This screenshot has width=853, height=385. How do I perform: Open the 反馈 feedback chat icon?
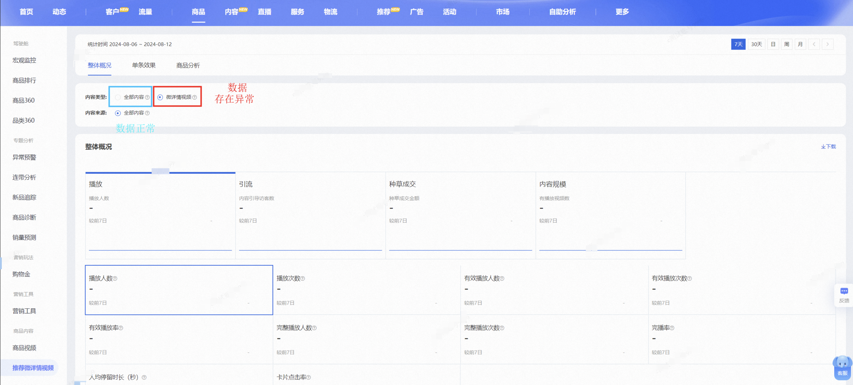pyautogui.click(x=844, y=295)
